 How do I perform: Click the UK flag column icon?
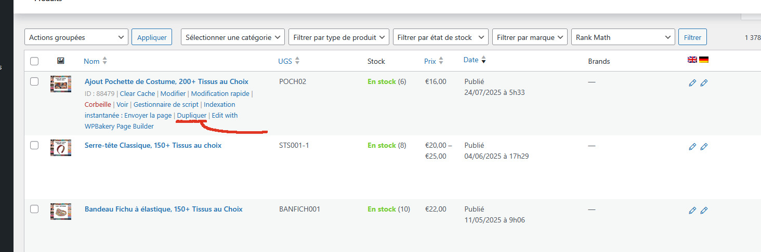(692, 60)
